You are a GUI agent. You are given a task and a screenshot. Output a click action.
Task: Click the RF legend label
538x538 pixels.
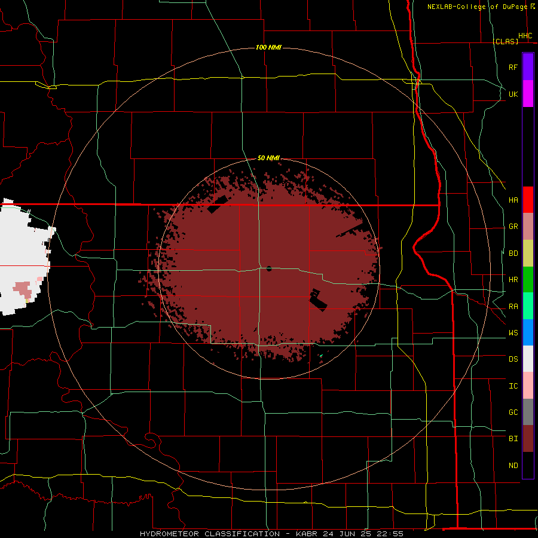click(513, 68)
